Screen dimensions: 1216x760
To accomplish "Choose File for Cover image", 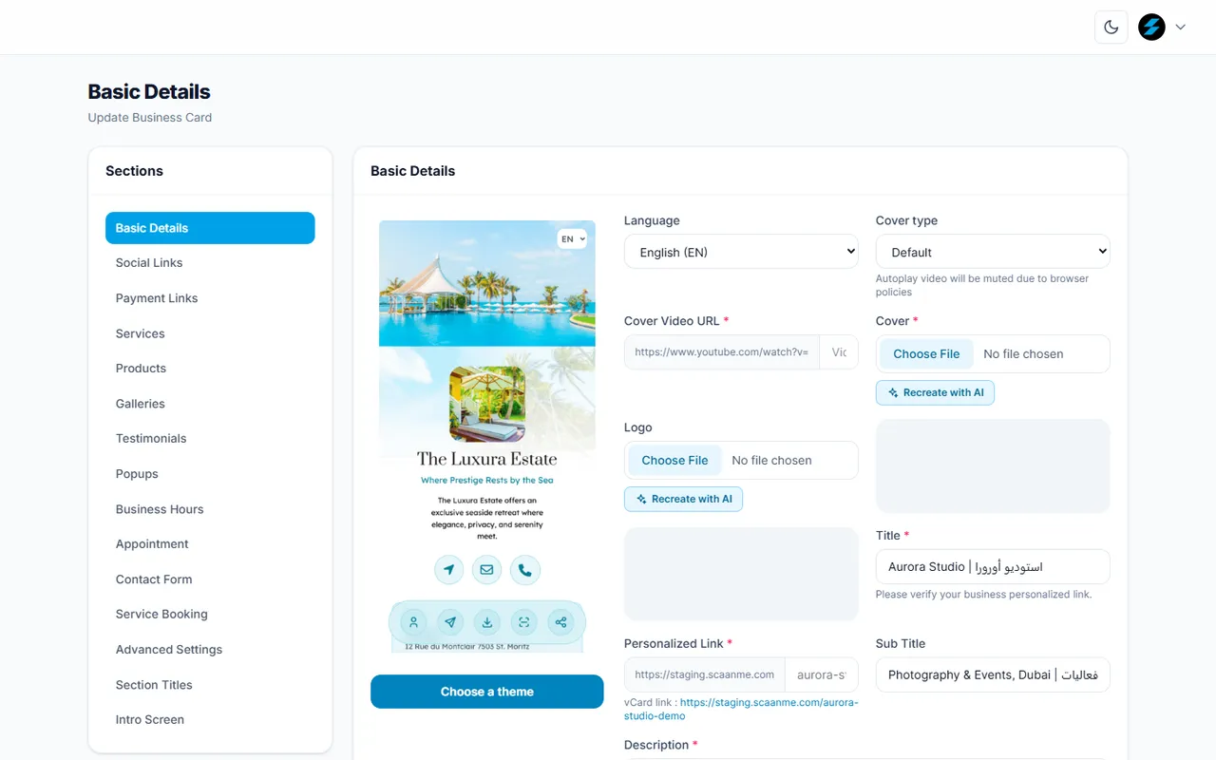I will pyautogui.click(x=926, y=353).
